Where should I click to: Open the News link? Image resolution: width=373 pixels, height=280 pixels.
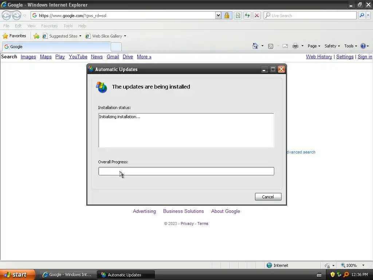coord(97,57)
